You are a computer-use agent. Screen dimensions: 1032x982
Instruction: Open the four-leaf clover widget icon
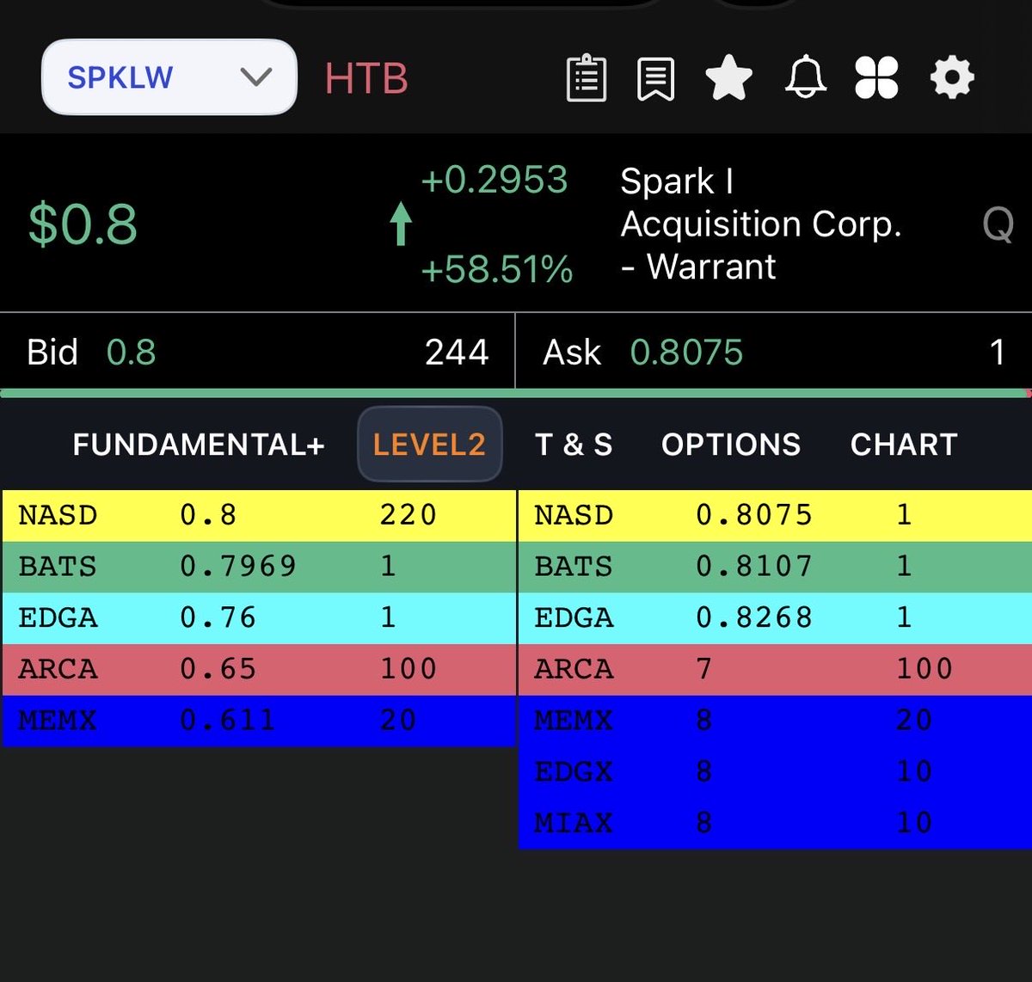click(x=876, y=78)
